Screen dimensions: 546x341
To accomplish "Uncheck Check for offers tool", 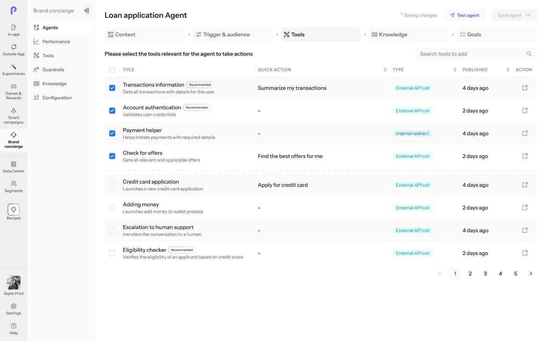I will tap(112, 156).
